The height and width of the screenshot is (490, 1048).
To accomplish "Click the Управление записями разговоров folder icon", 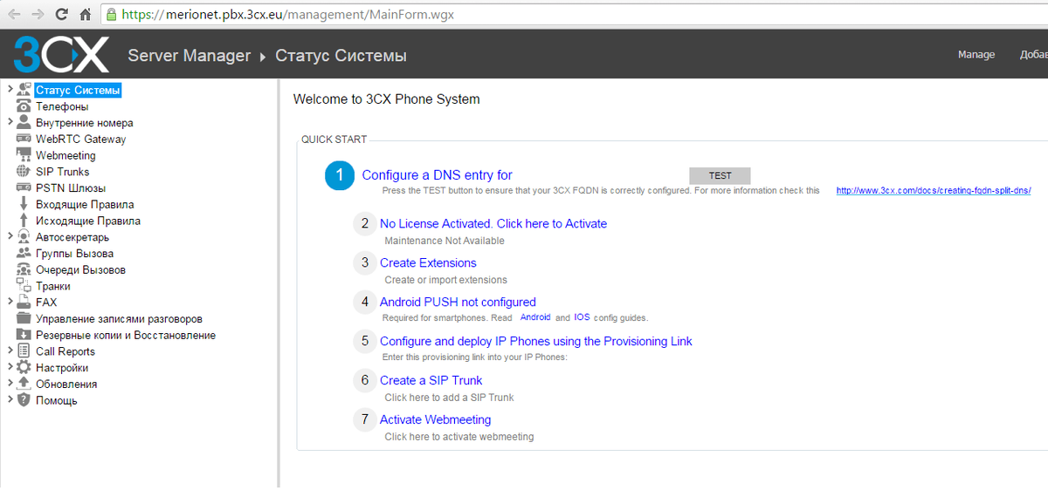I will point(24,318).
